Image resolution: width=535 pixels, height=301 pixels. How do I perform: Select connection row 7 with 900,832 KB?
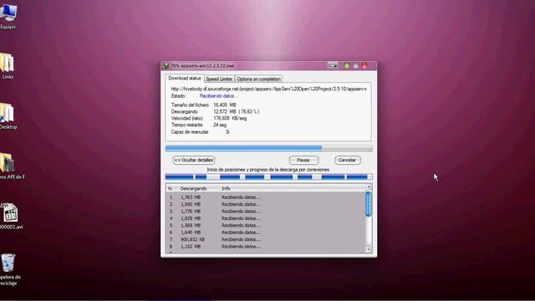click(266, 239)
